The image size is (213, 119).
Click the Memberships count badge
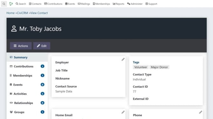[42, 75]
